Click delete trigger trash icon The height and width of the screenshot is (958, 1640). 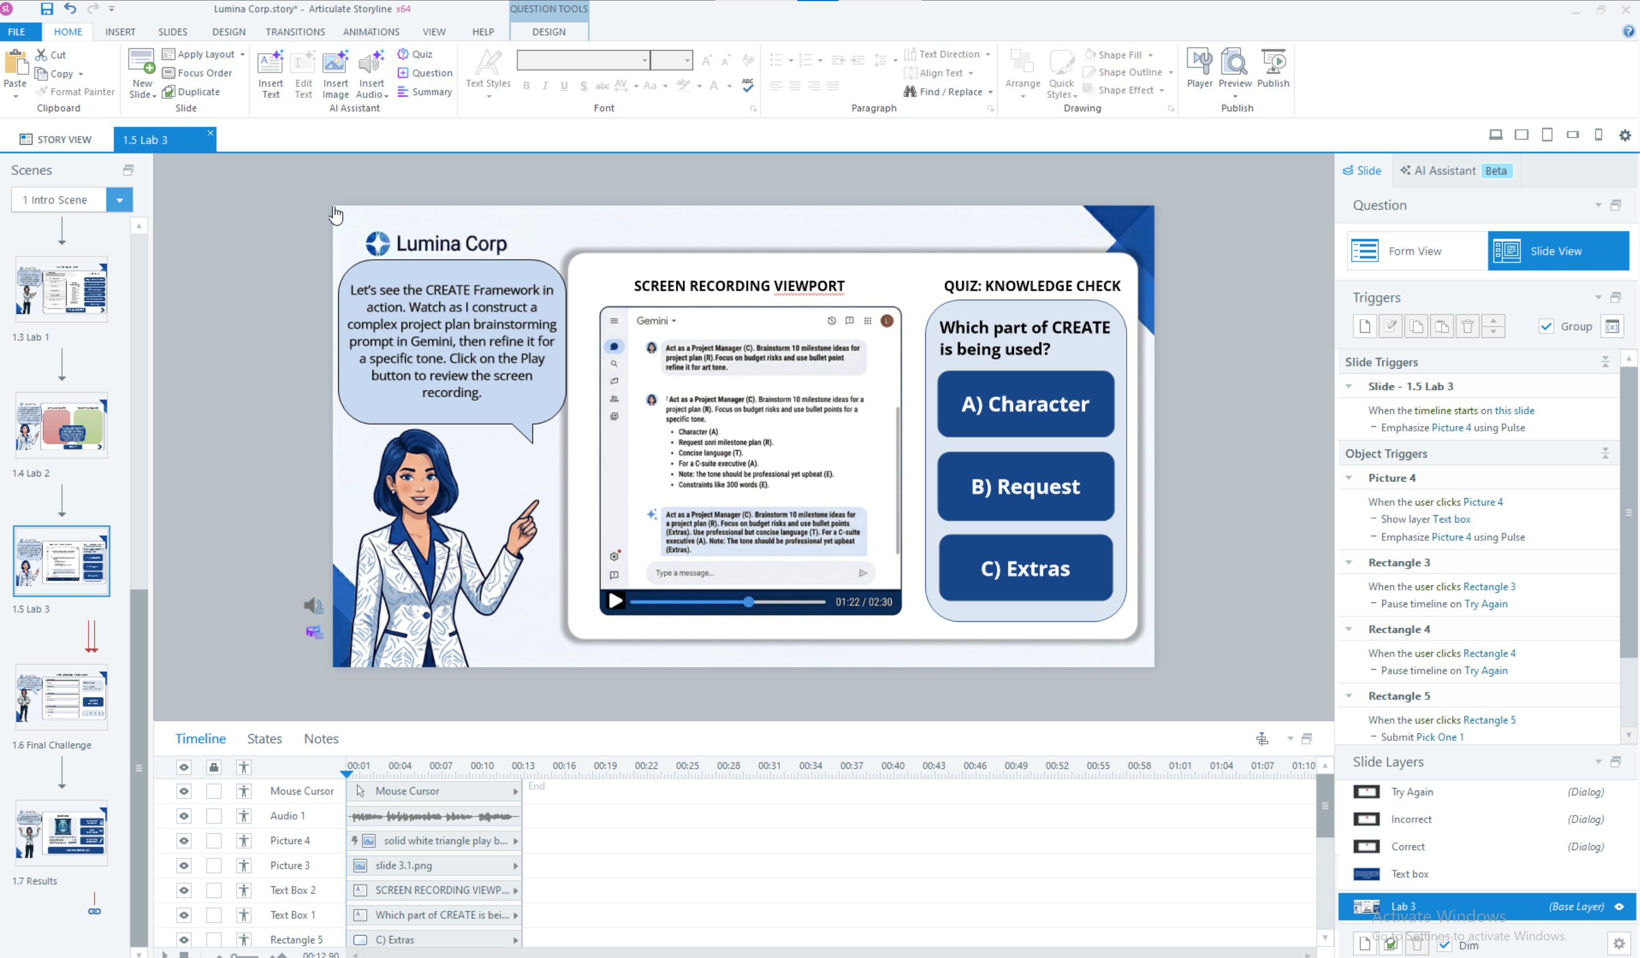1467,326
